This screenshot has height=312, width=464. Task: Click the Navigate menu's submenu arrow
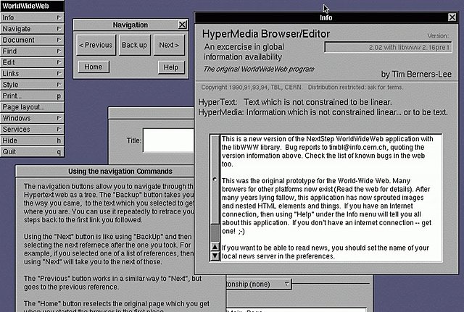tap(59, 29)
